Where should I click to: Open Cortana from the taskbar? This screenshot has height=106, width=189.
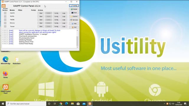point(49,104)
